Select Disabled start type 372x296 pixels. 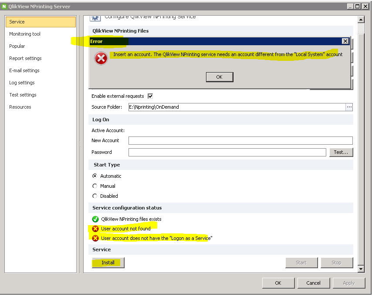[95, 196]
